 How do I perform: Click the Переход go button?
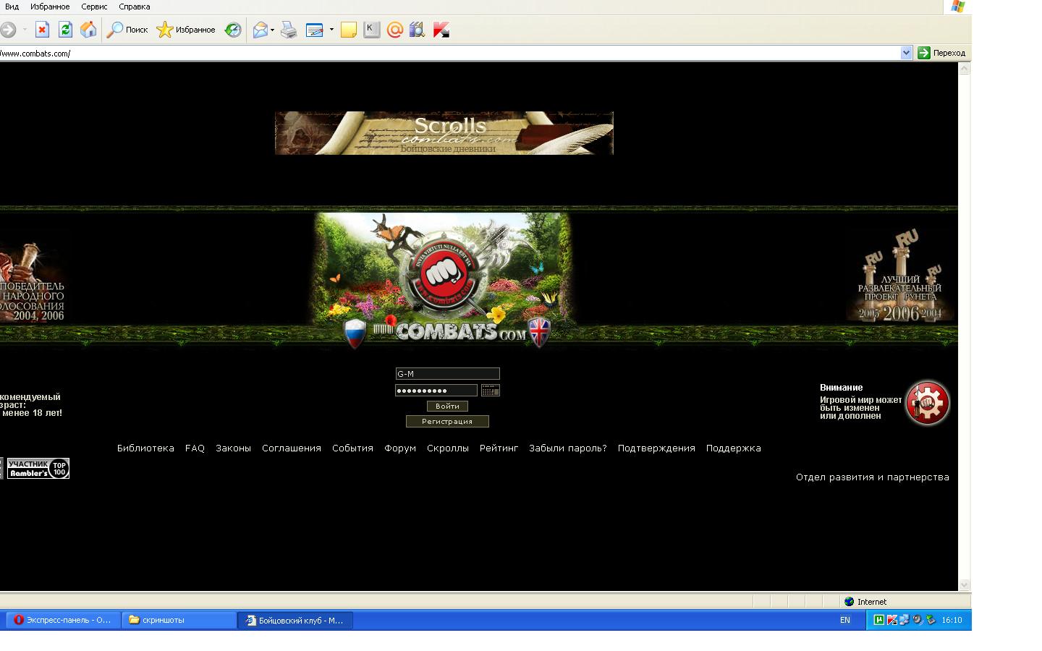pyautogui.click(x=941, y=53)
